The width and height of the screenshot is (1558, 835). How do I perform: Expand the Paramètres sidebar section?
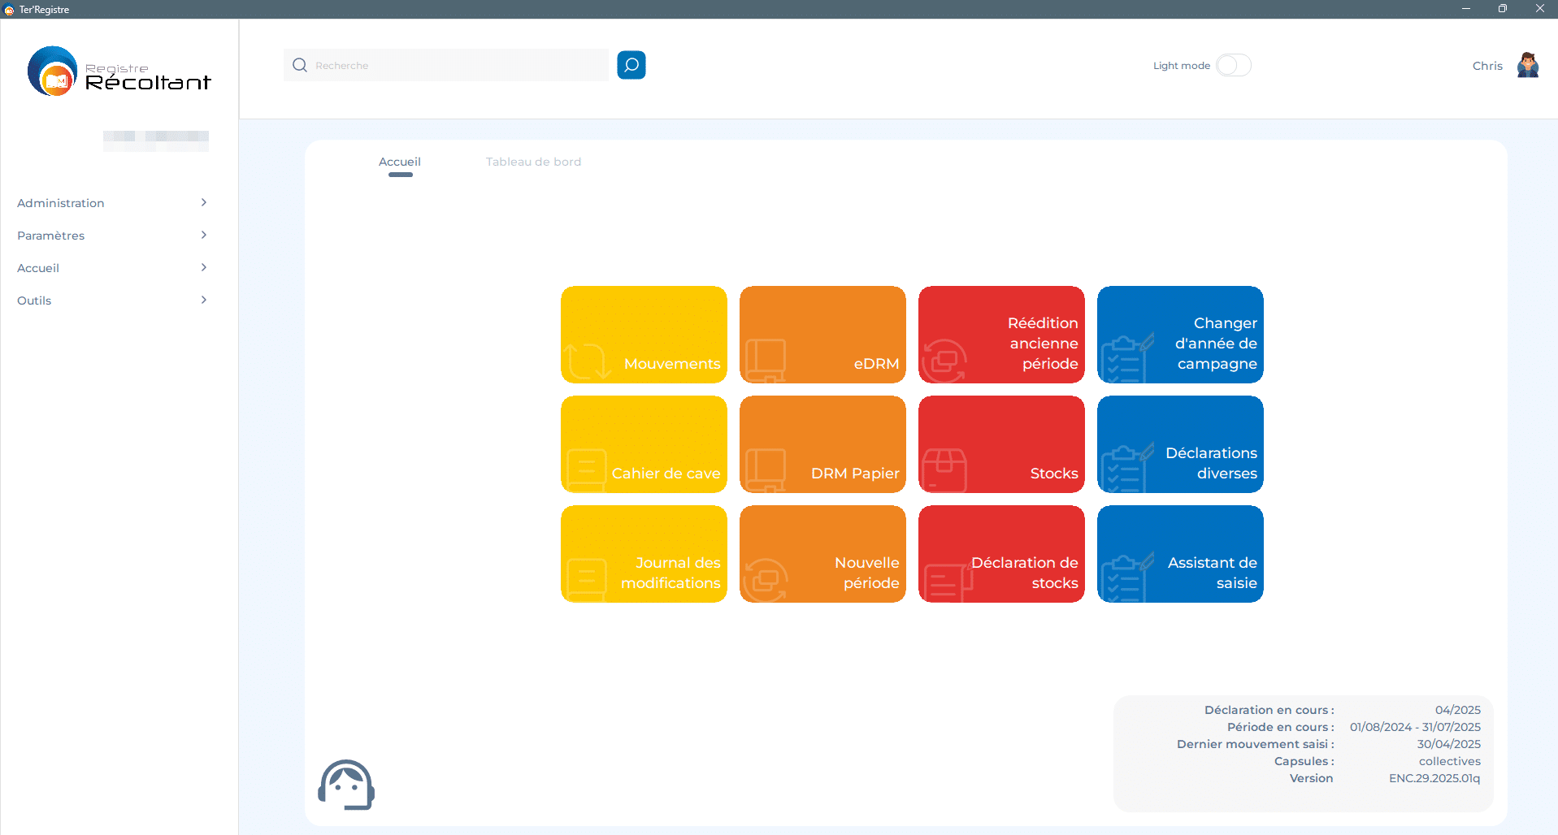(112, 236)
